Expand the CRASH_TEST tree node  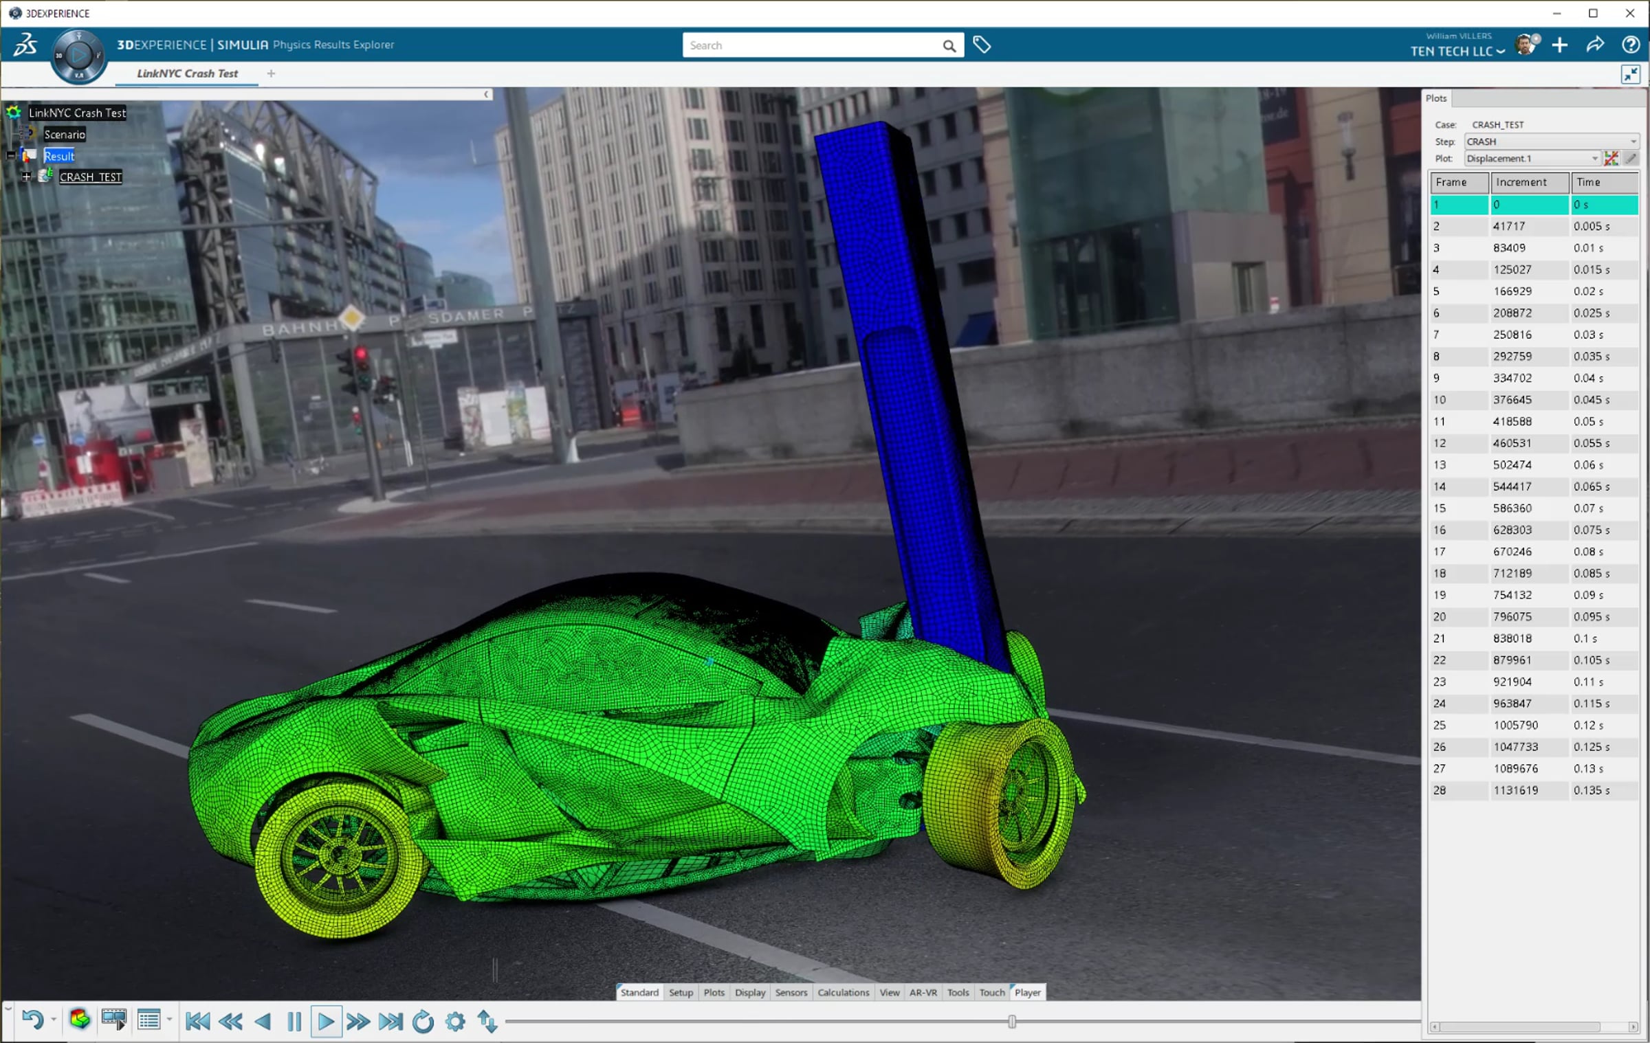point(26,177)
